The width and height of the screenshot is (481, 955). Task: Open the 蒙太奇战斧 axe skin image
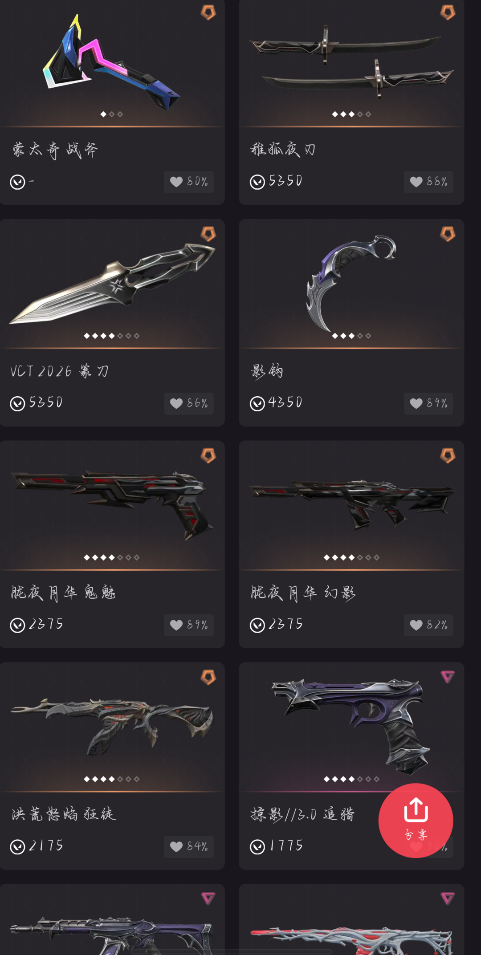click(111, 62)
